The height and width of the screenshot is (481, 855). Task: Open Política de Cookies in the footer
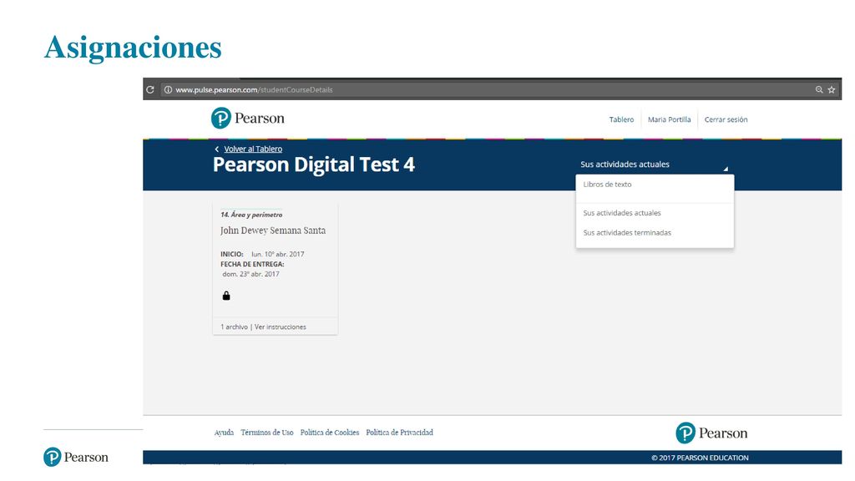[330, 433]
